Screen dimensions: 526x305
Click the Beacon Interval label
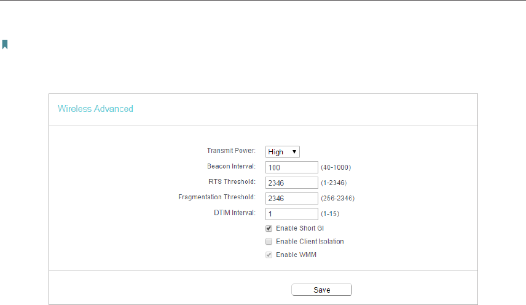point(231,166)
